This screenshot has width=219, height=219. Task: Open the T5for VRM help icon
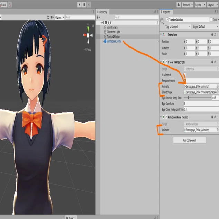[x=212, y=62]
